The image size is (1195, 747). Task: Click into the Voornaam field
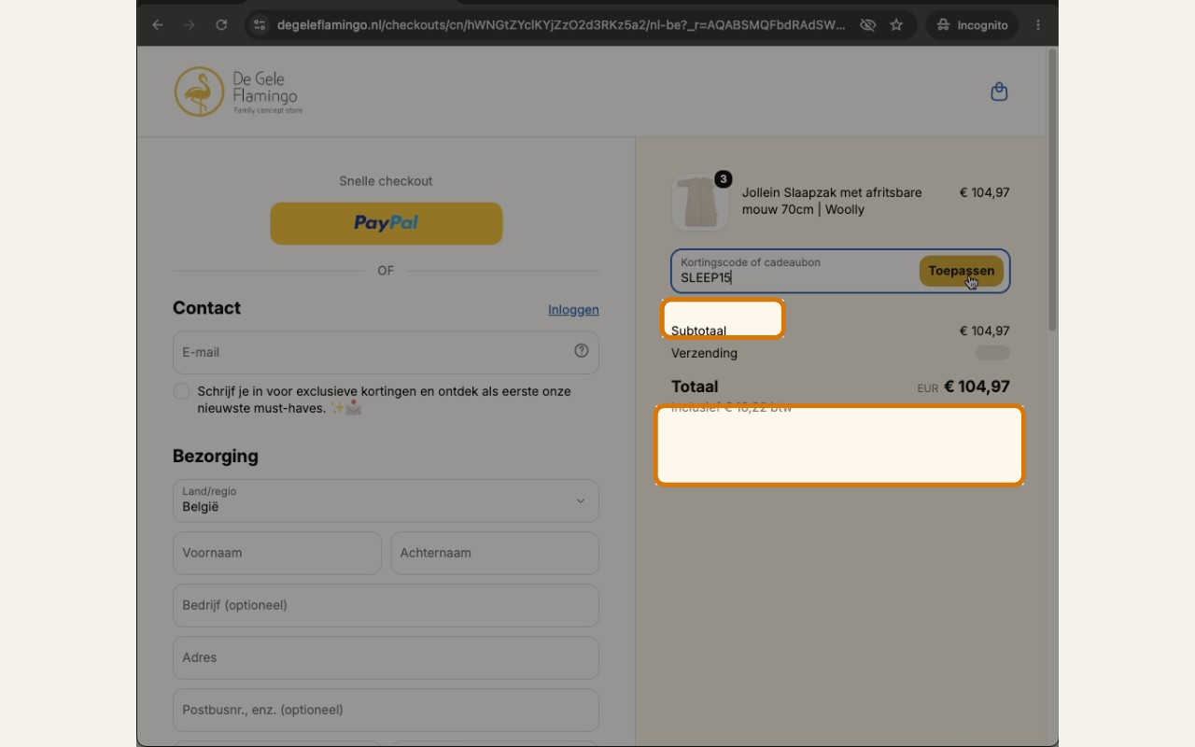coord(277,553)
